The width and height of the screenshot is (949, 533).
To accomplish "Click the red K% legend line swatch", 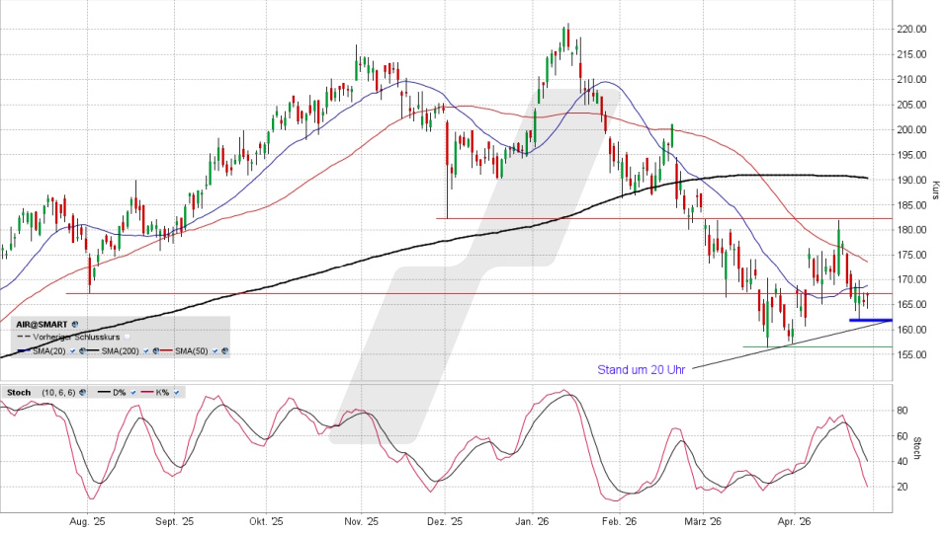I will 147,392.
